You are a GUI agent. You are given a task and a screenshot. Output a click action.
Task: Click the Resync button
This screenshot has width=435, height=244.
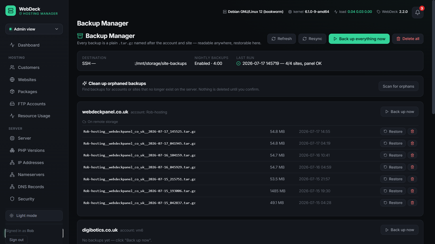[x=312, y=39]
